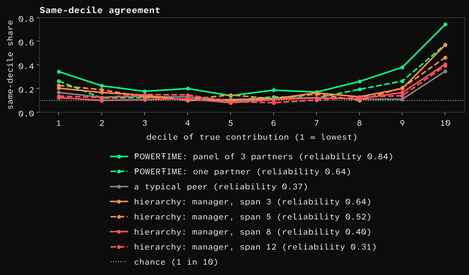This screenshot has height=275, width=469.
Task: Click the solid green data point at decile 10
Action: (445, 25)
